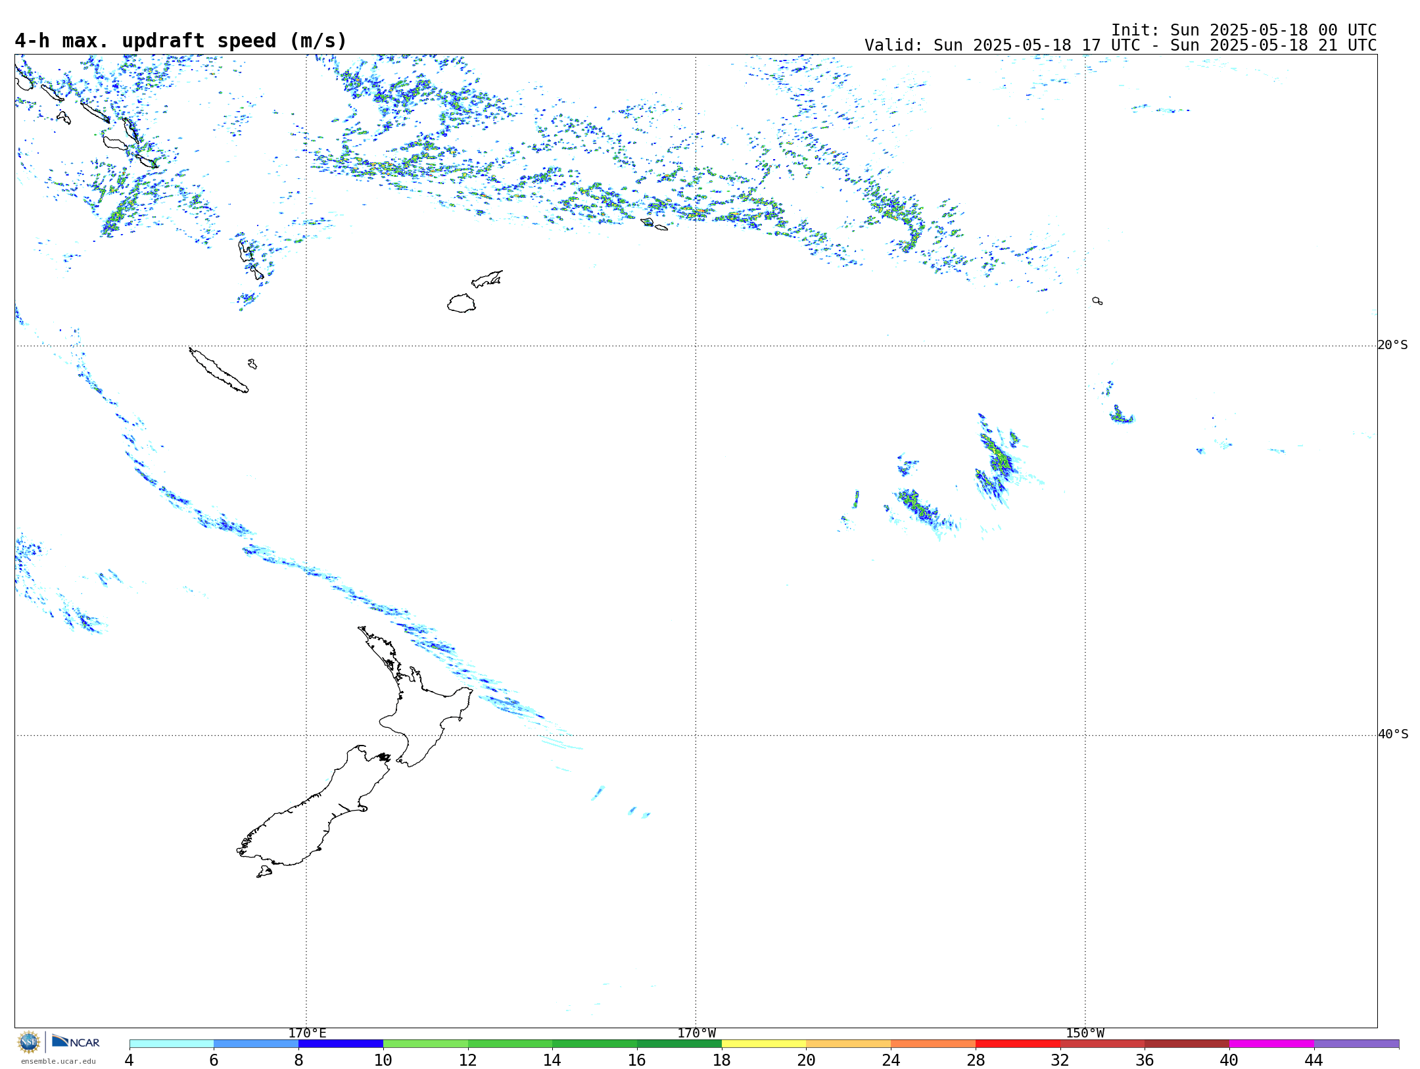Click the colorbar tick label 10
The height and width of the screenshot is (1069, 1420).
tap(383, 1060)
